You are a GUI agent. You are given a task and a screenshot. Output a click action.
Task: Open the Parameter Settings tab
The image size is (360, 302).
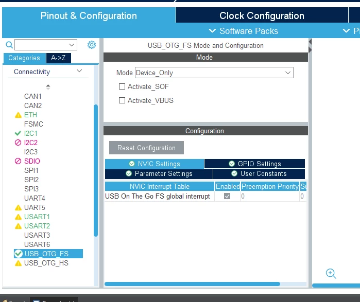pyautogui.click(x=159, y=173)
